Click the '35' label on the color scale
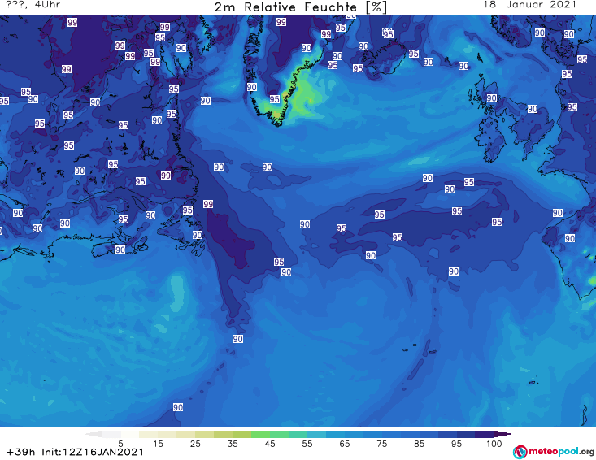The width and height of the screenshot is (596, 460). [233, 443]
